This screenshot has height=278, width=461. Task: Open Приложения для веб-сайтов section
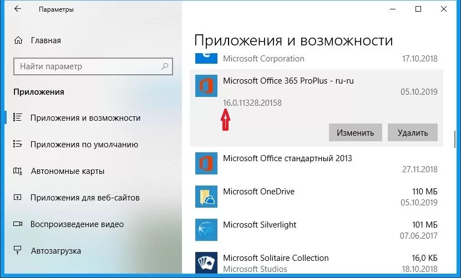point(85,198)
